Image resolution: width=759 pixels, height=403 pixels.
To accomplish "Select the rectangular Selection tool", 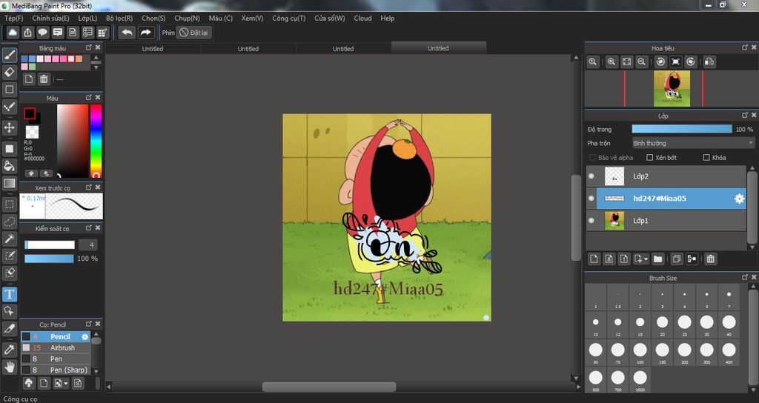I will [x=9, y=204].
